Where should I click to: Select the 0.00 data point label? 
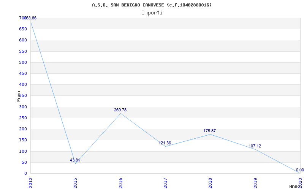(300, 170)
